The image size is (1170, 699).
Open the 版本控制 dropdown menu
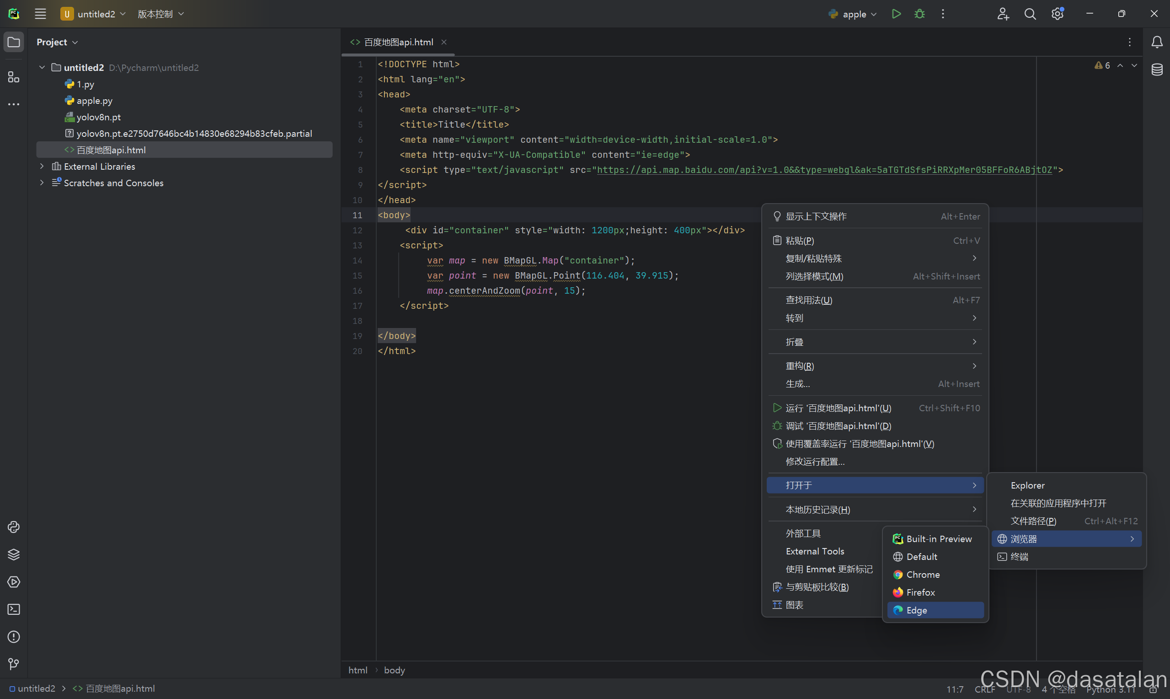160,14
